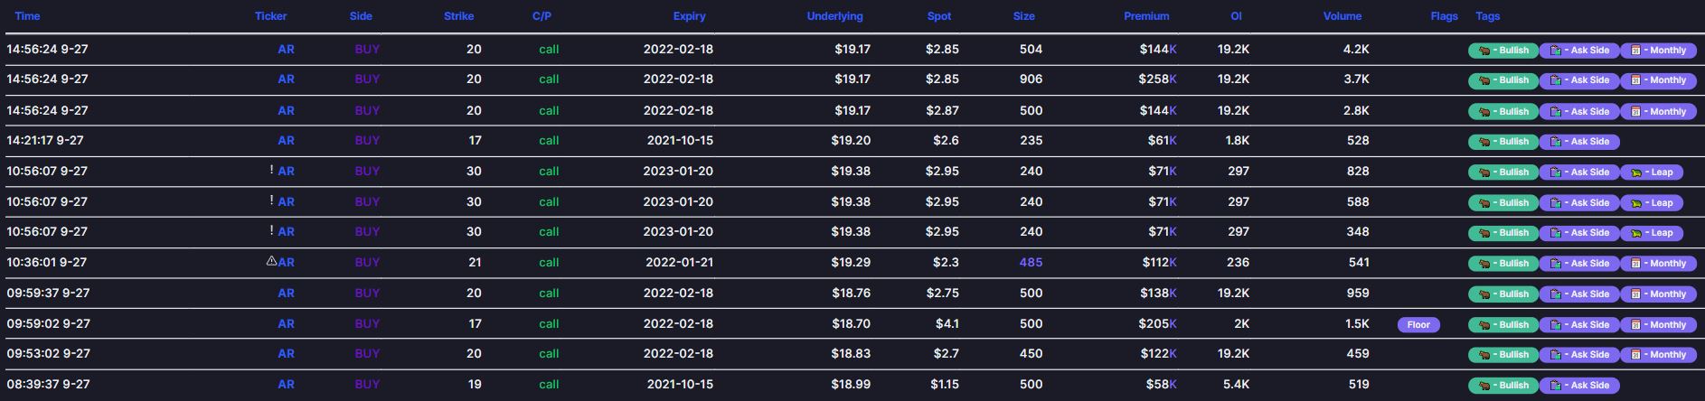Image resolution: width=1705 pixels, height=401 pixels.
Task: Open AR ticker link in 09:59:02 row
Action: click(x=286, y=323)
